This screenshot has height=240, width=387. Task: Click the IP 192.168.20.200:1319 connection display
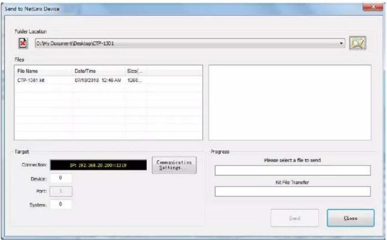tap(98, 165)
